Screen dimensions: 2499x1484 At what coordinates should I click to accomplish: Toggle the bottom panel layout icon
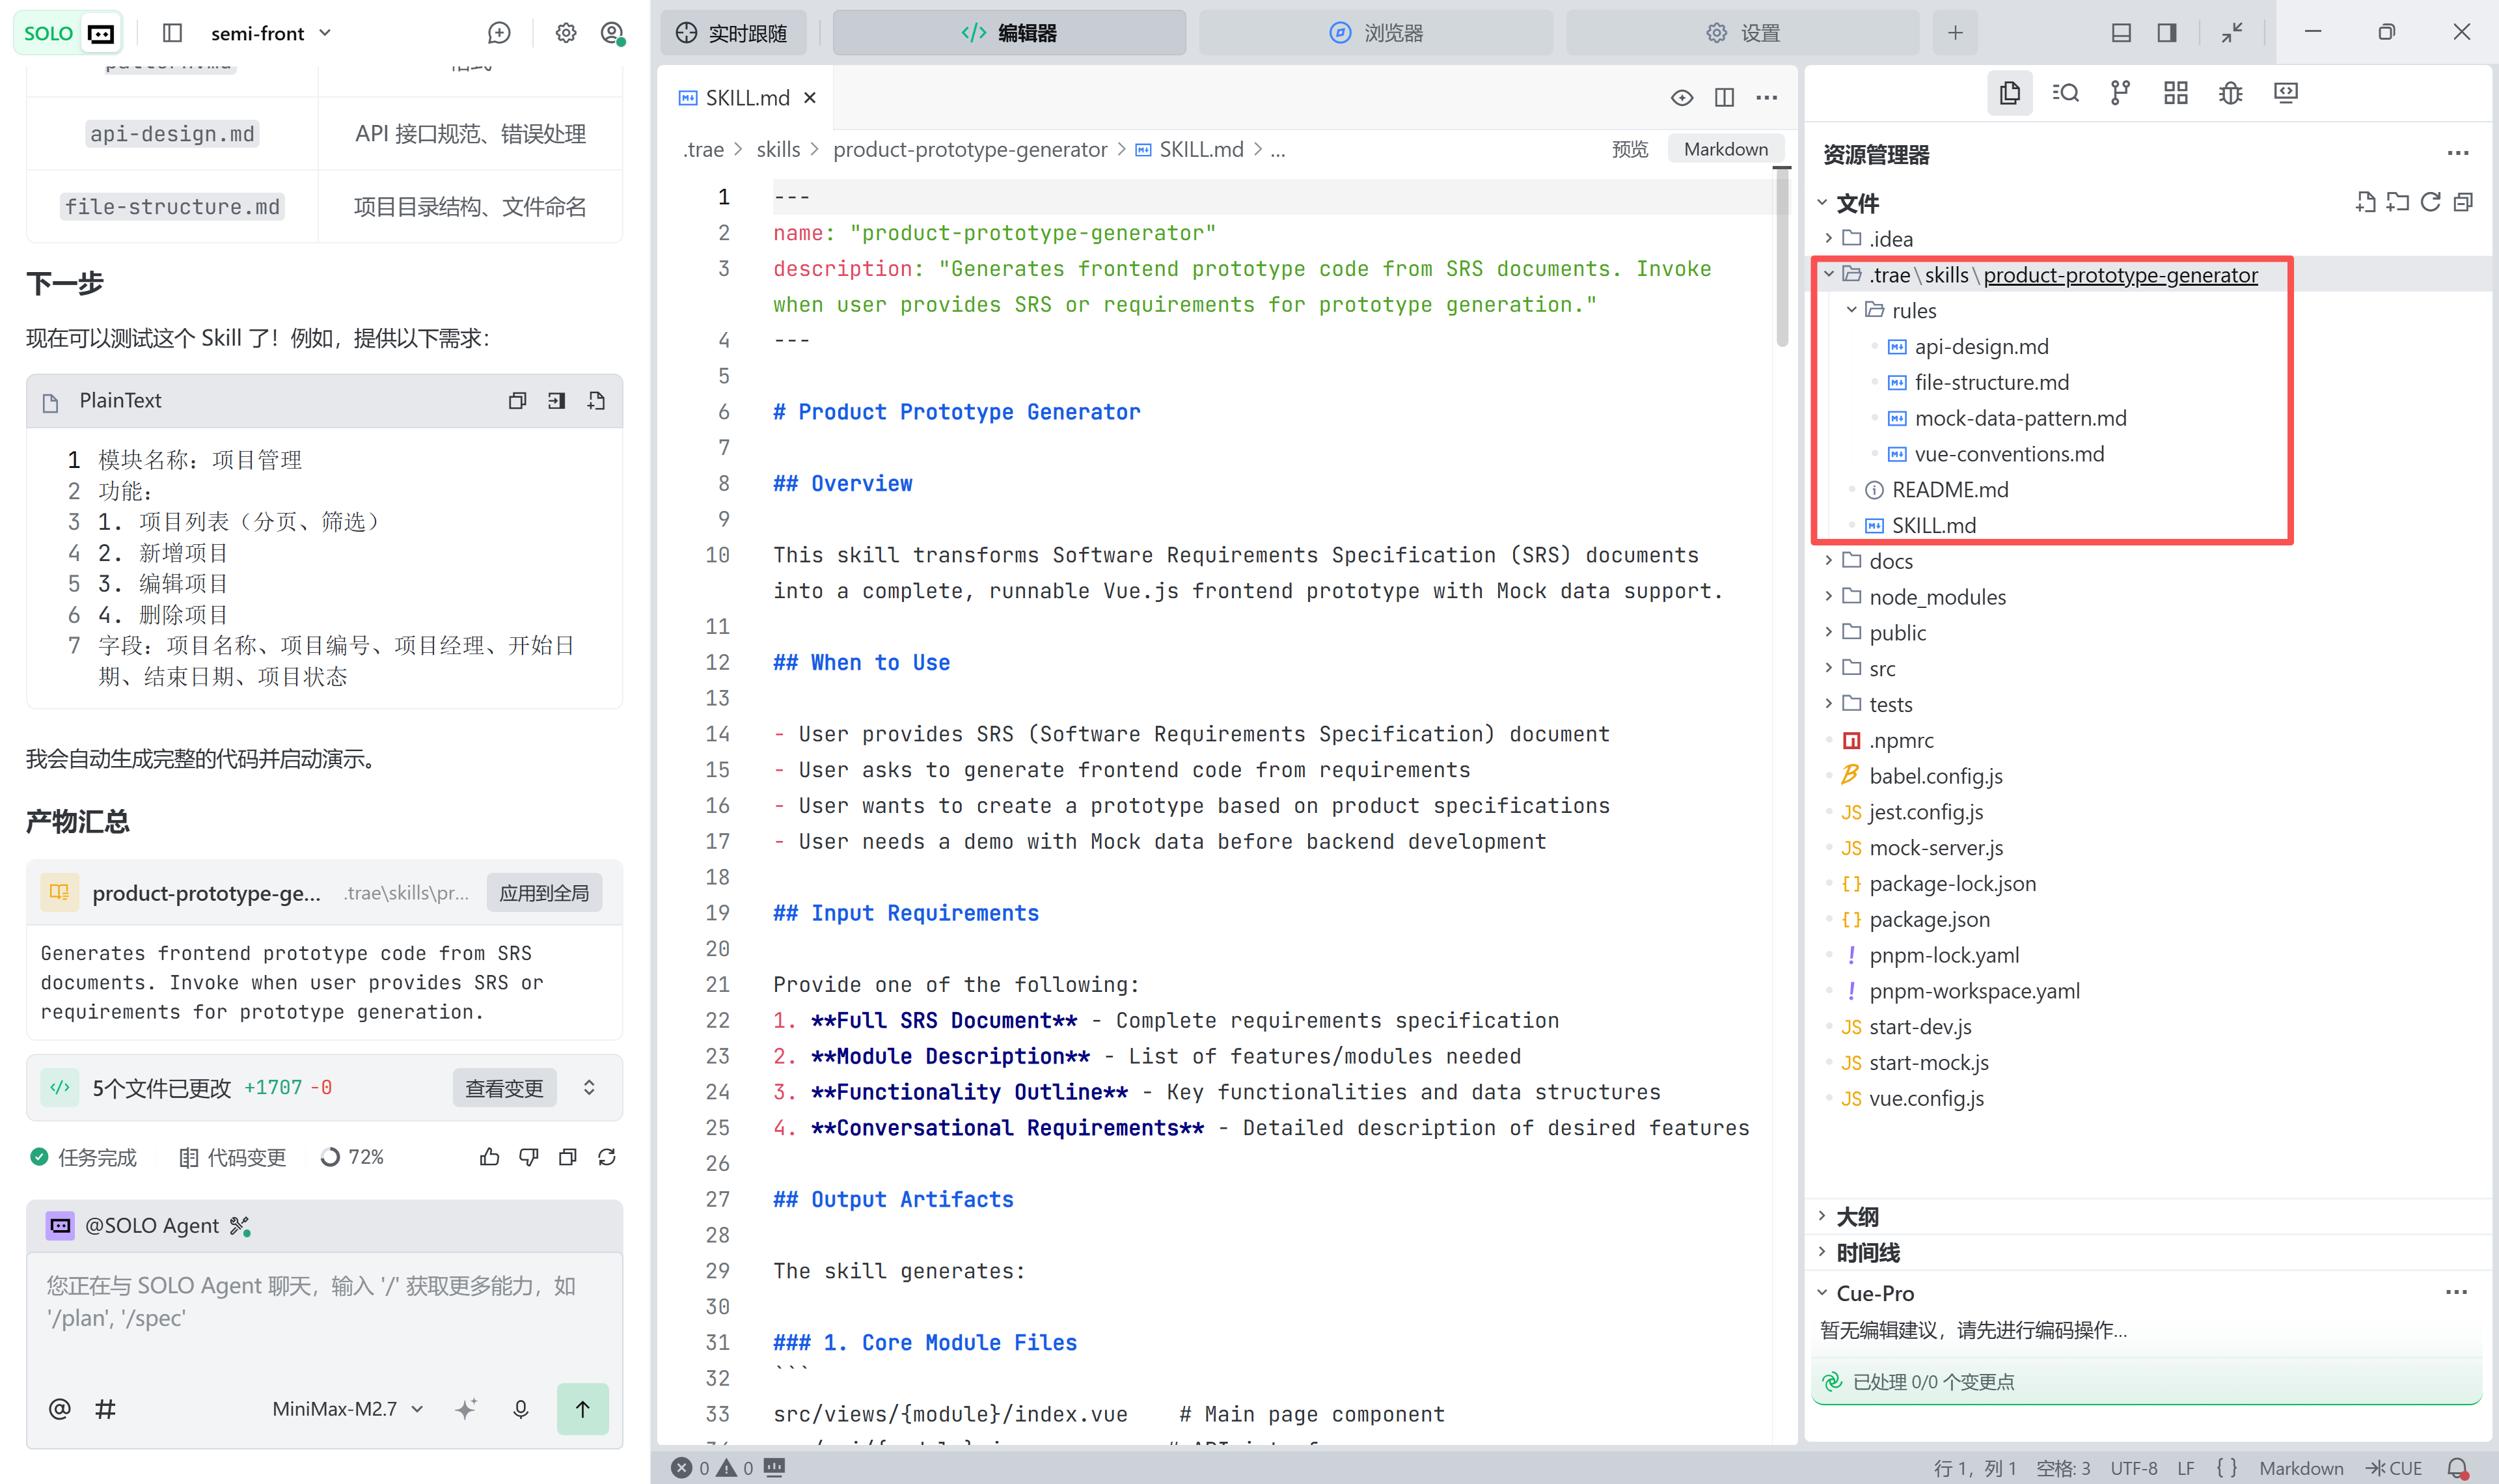pyautogui.click(x=2120, y=33)
